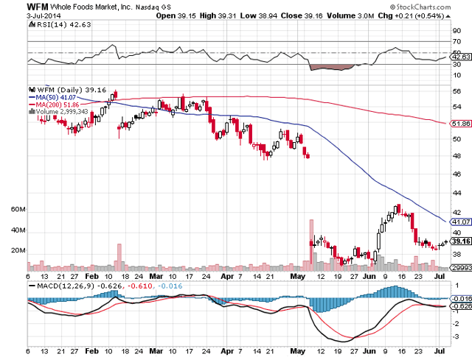Viewport: 472px width, 357px height.
Task: Click the Close 39.16 header value
Action: coord(302,15)
